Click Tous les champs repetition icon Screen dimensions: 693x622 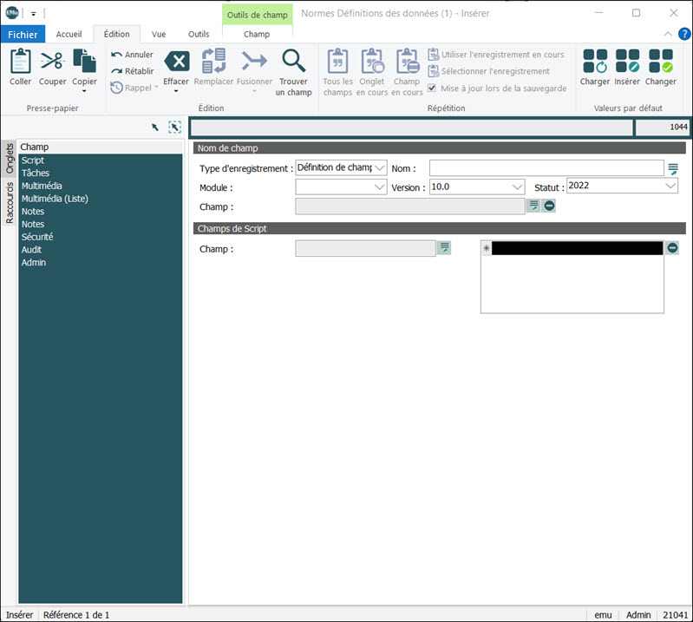(x=337, y=61)
